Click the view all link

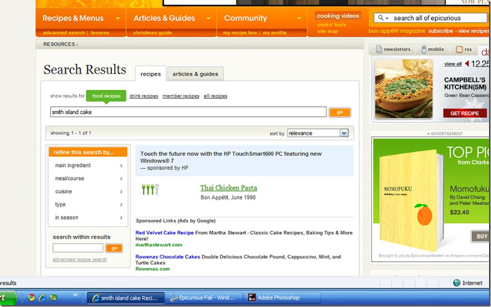point(453,64)
